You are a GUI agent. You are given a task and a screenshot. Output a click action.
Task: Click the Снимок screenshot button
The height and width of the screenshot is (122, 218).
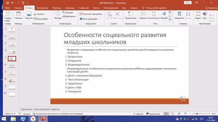pos(39,14)
